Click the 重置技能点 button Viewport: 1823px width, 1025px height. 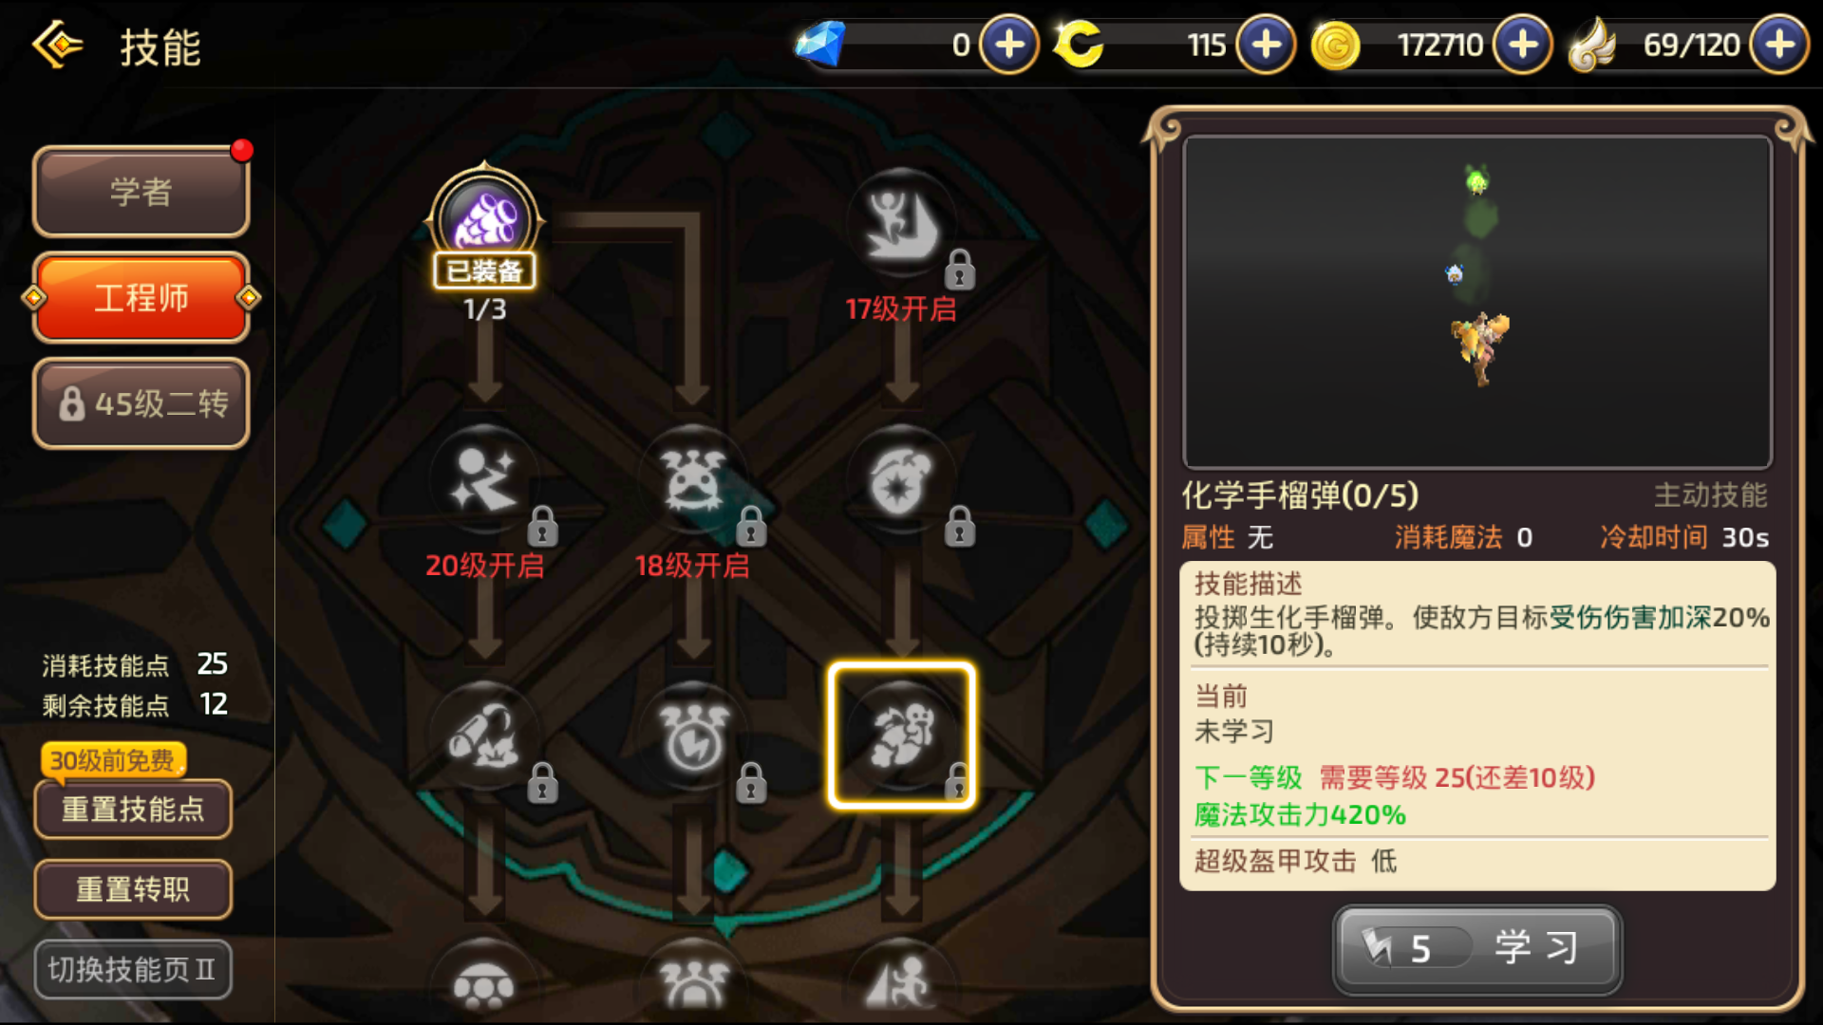click(x=133, y=809)
